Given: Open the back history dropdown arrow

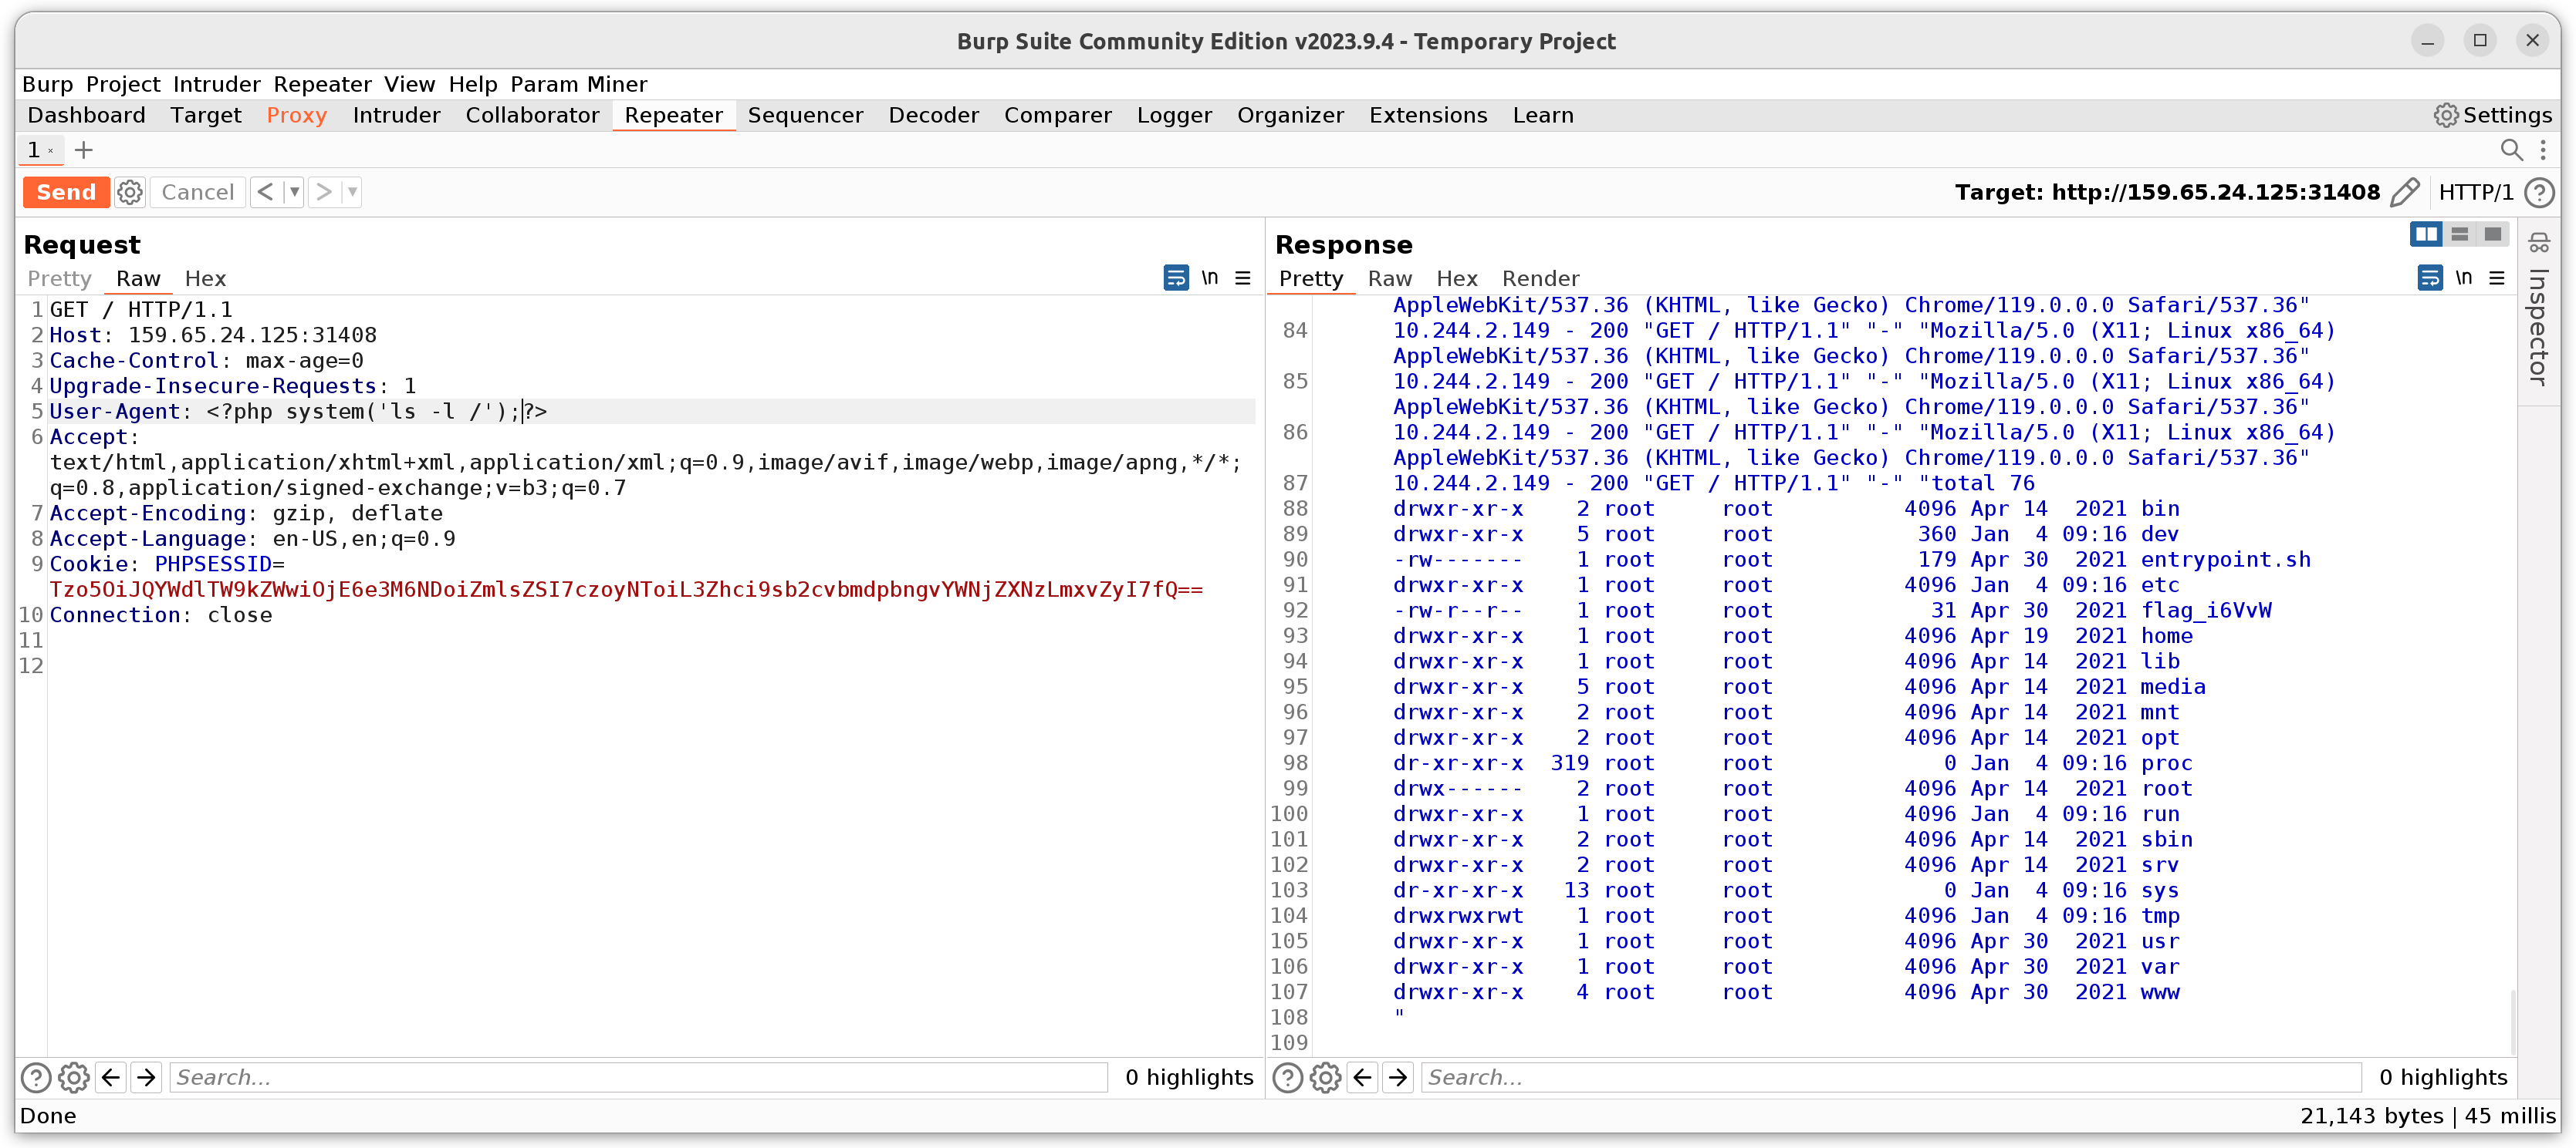Looking at the screenshot, I should pos(294,192).
